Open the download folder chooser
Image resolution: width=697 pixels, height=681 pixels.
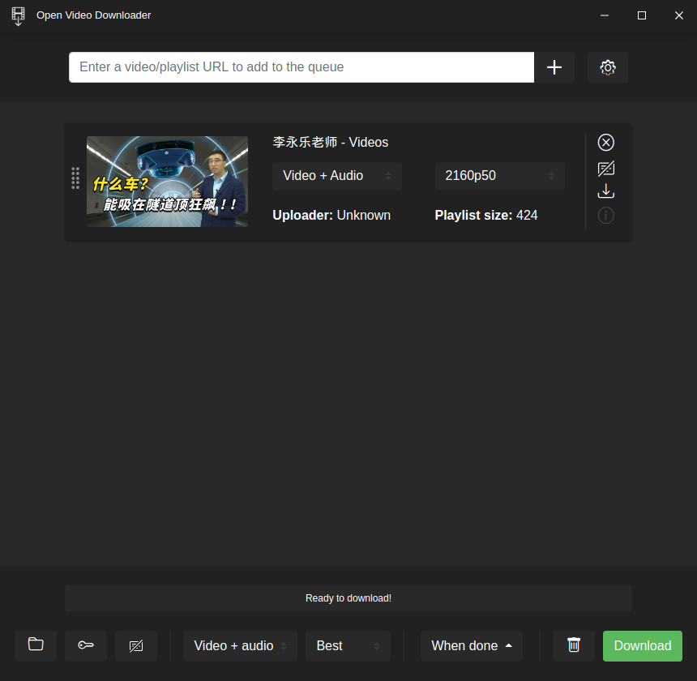[36, 645]
